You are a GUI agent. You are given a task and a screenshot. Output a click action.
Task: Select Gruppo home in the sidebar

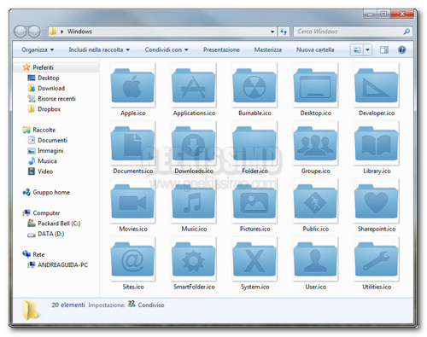[x=51, y=192]
